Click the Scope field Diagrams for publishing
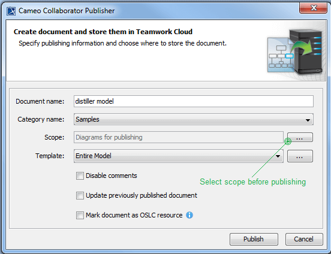The width and height of the screenshot is (331, 254). 179,137
